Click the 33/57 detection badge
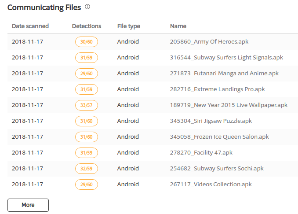Viewport: 298px width, 214px height. 86,105
